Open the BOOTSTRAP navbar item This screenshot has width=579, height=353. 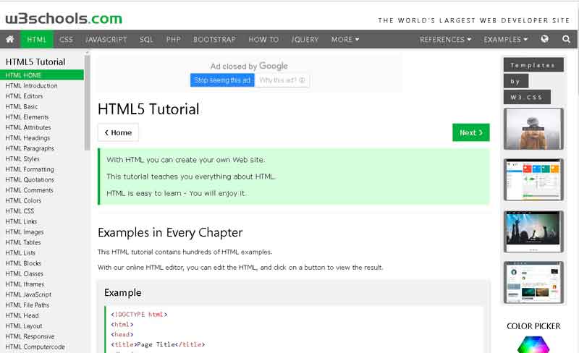[214, 40]
